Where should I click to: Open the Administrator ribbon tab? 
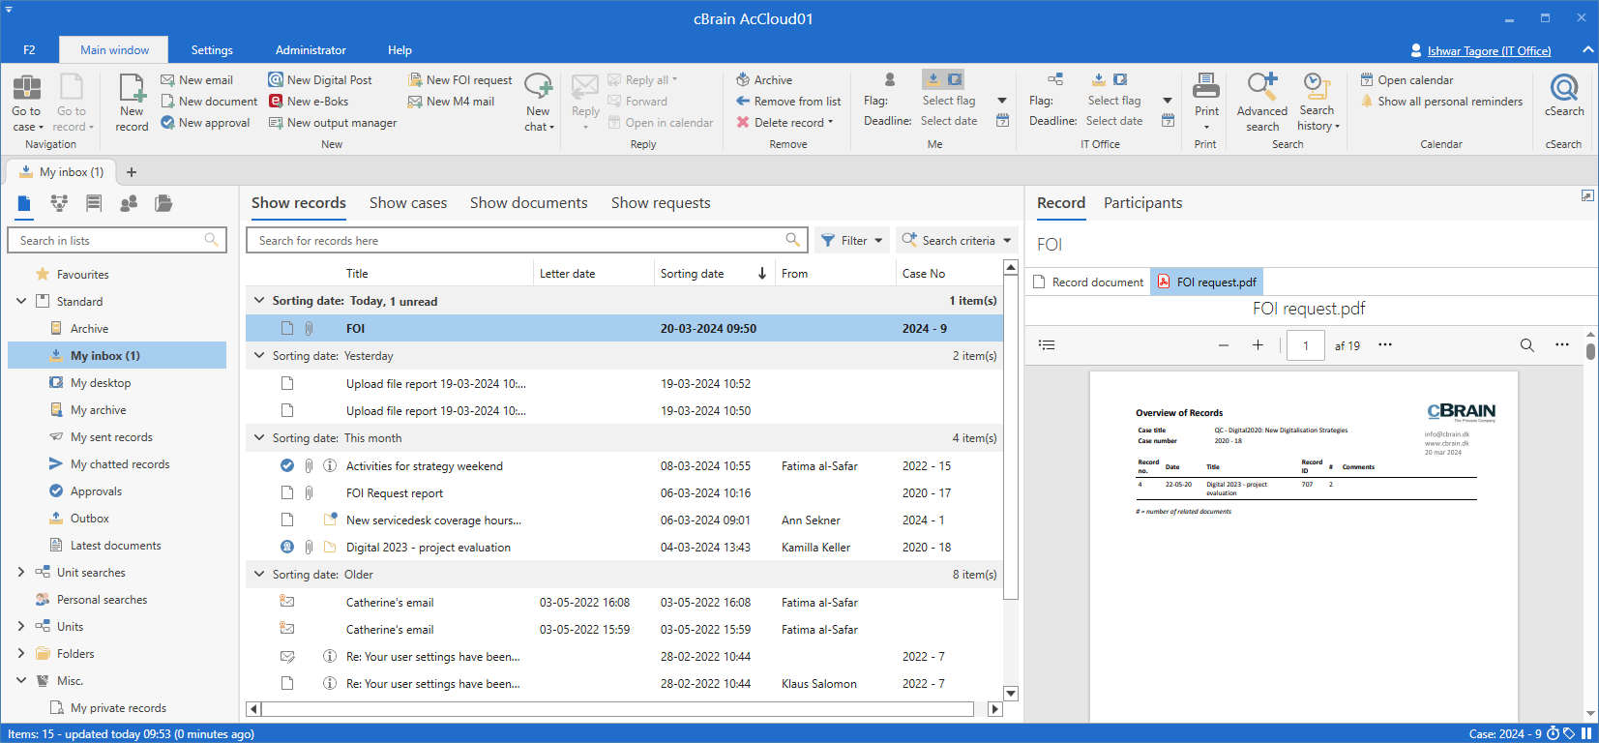311,50
